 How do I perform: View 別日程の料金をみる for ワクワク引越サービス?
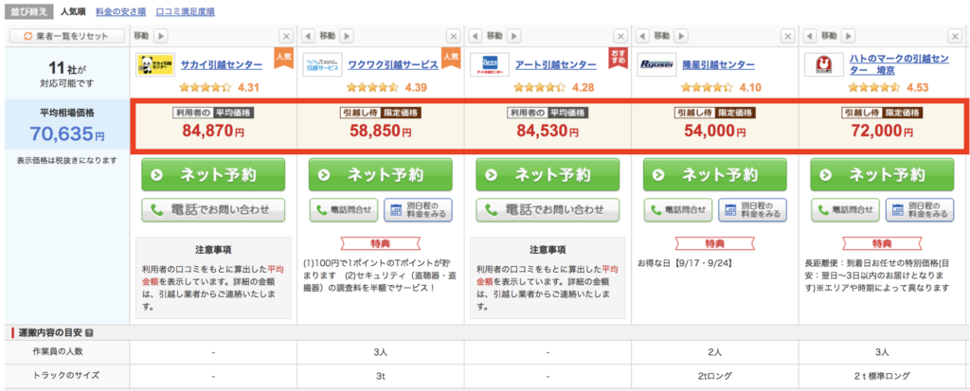click(418, 210)
